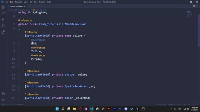
Task: Open Photoshop from the taskbar
Action: pyautogui.click(x=120, y=109)
